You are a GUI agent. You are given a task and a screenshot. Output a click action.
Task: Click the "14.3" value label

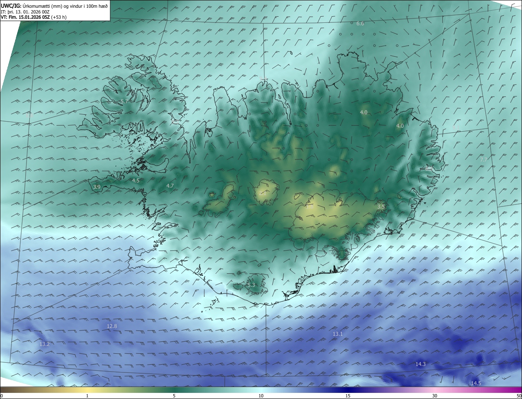(x=420, y=364)
